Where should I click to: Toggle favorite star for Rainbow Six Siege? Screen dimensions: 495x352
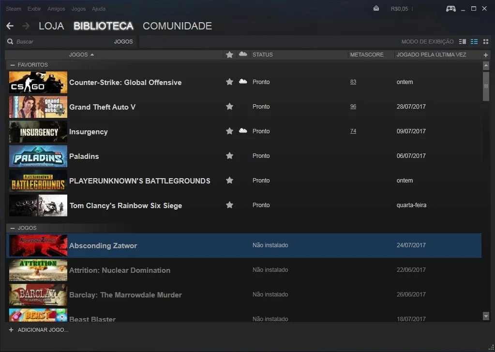coord(229,205)
